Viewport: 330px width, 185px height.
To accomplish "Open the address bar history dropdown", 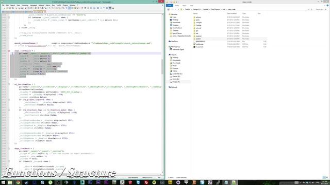I will click(309, 9).
